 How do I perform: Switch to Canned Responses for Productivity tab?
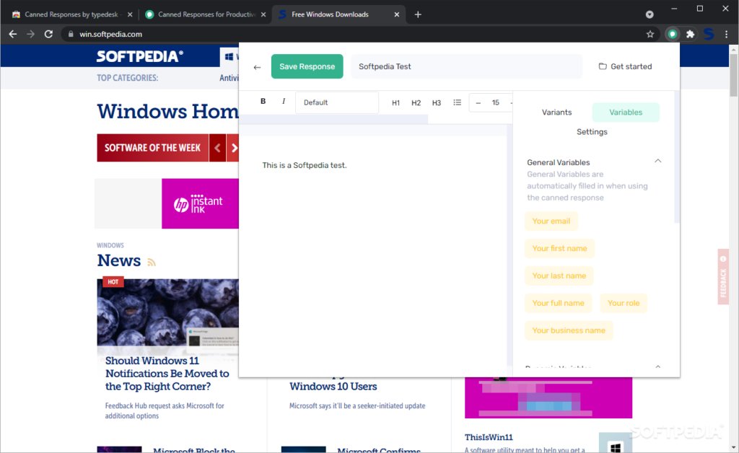pyautogui.click(x=206, y=14)
